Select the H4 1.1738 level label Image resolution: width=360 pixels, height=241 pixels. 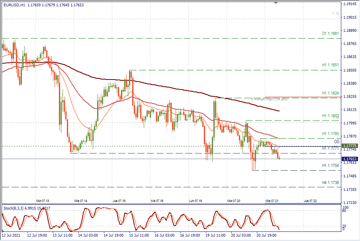click(x=330, y=183)
